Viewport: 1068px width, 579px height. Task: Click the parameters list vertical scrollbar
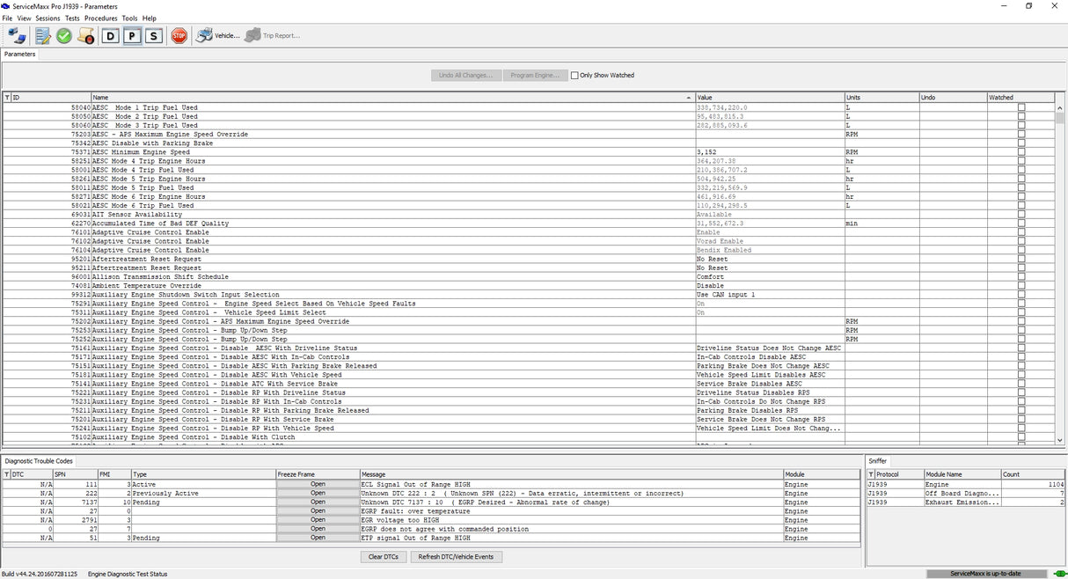1060,273
